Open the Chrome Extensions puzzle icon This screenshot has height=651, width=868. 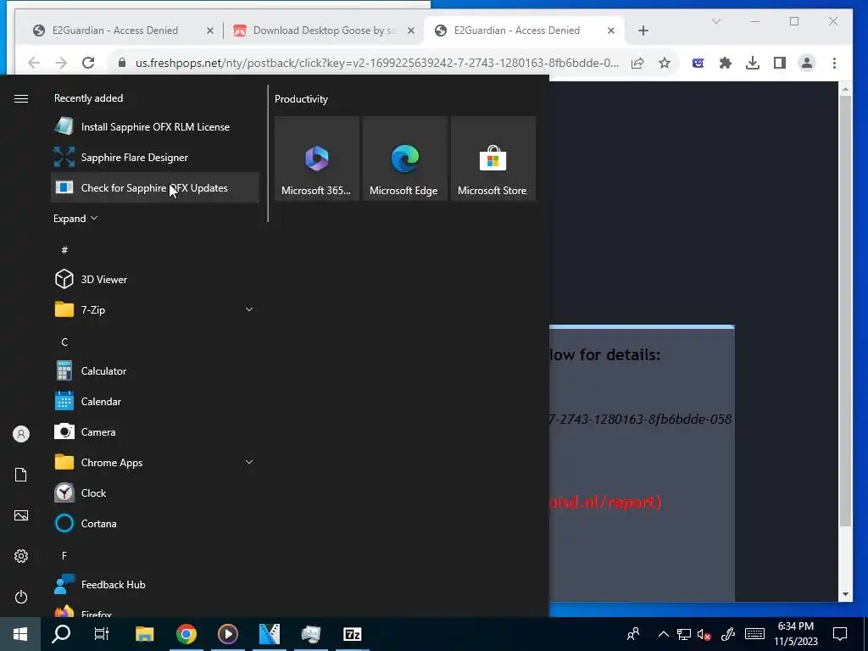[726, 63]
